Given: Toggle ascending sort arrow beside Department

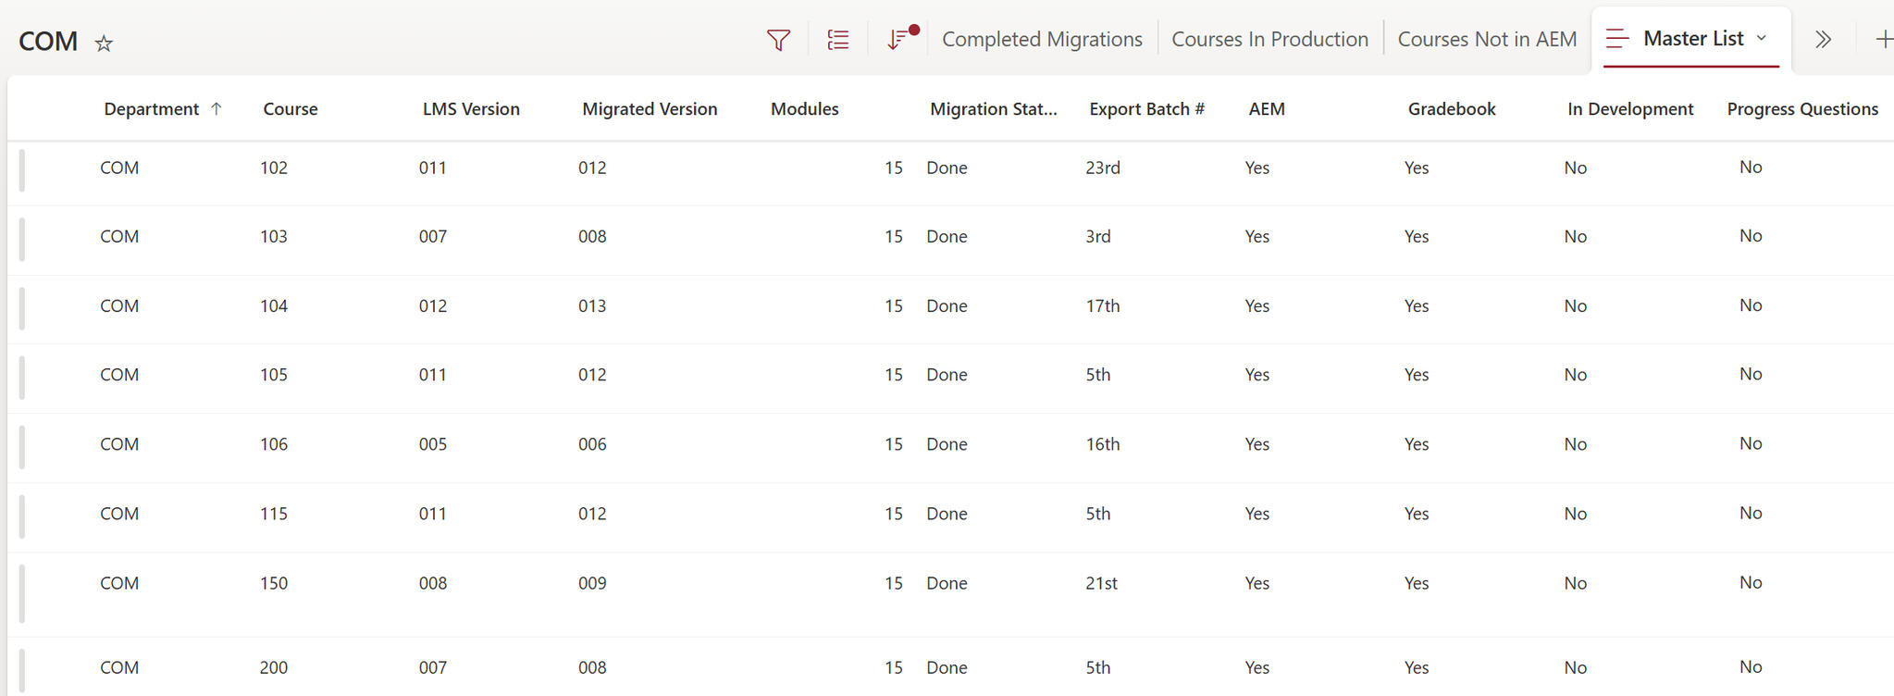Looking at the screenshot, I should pos(217,108).
